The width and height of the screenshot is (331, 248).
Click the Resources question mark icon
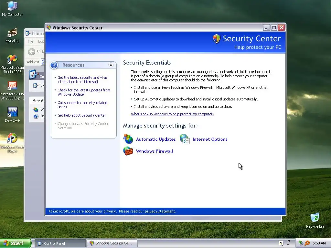coord(54,65)
